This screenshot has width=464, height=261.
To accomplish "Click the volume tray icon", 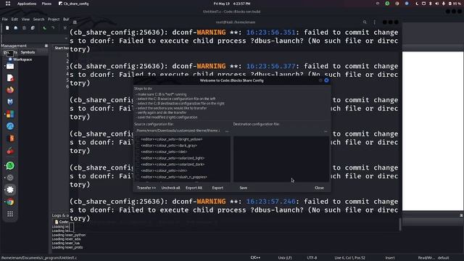I will click(436, 4).
